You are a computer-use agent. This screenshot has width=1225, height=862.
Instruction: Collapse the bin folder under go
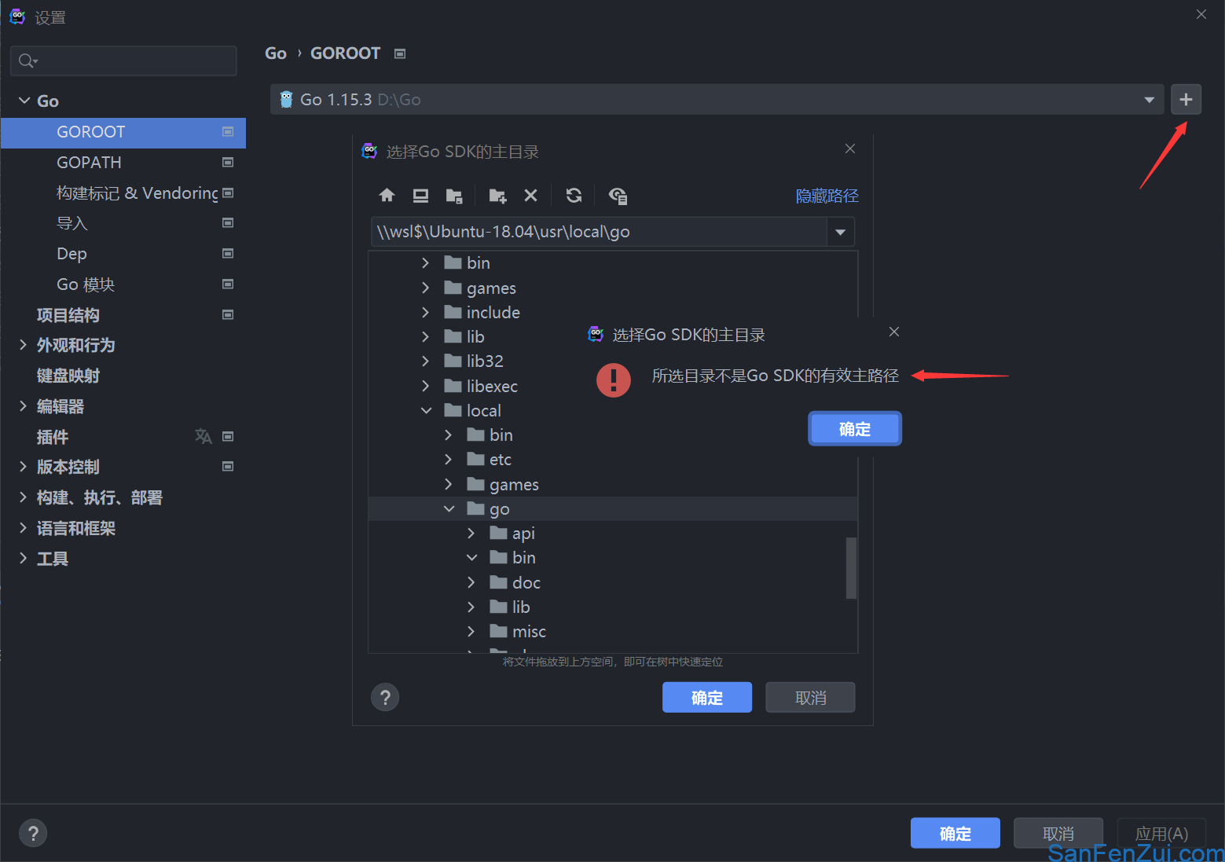click(471, 558)
